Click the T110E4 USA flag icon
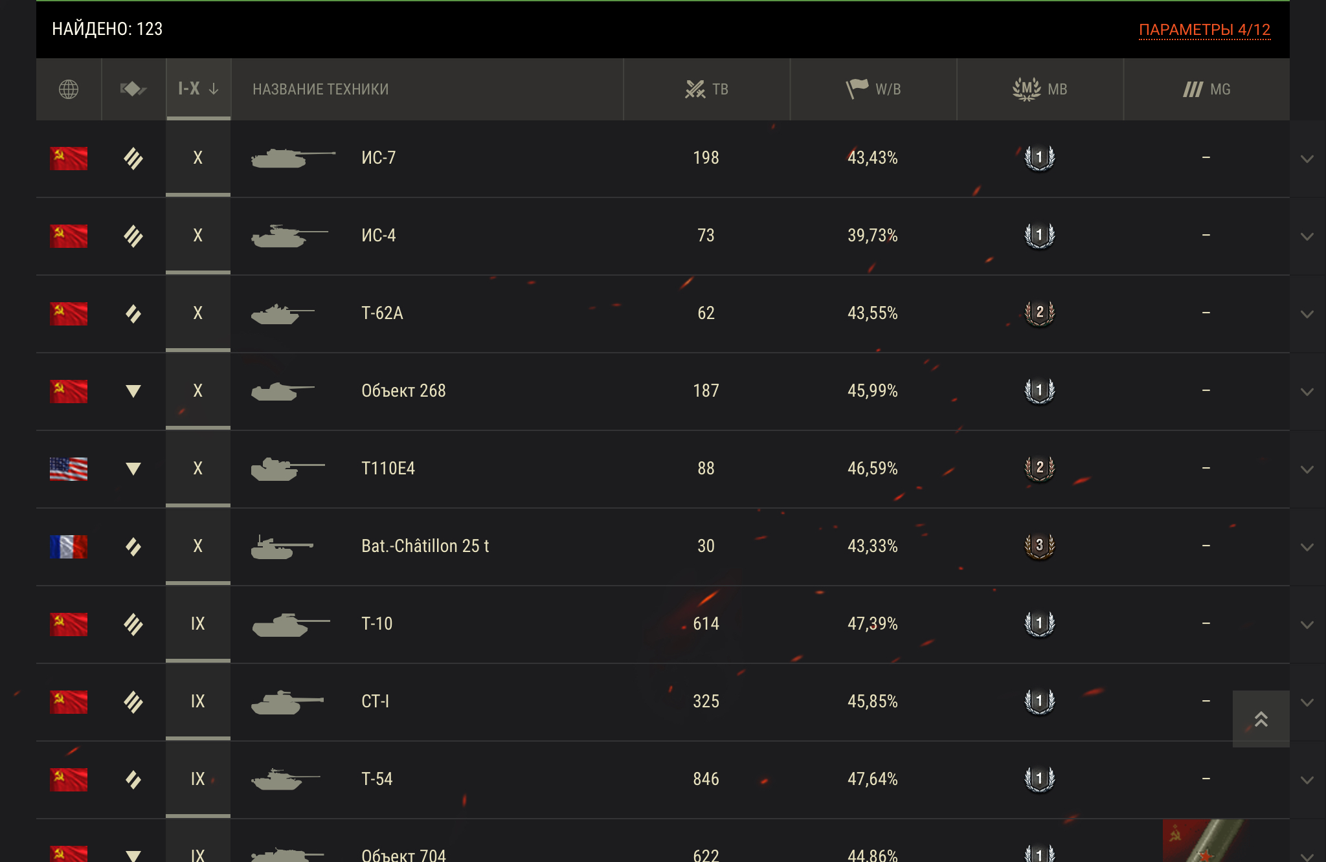The width and height of the screenshot is (1326, 862). click(69, 469)
